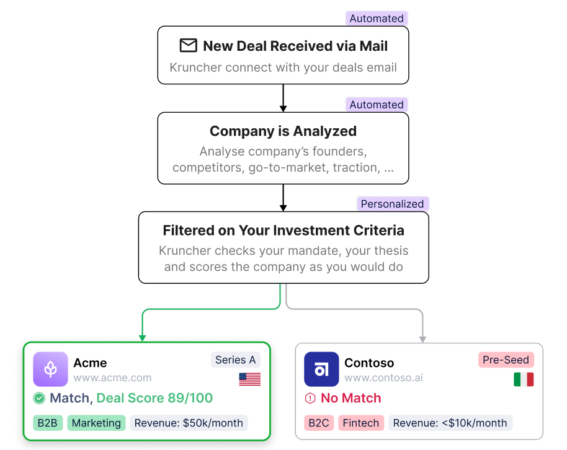The image size is (567, 450).
Task: Click the New Deal Received via Mail box
Action: [283, 55]
